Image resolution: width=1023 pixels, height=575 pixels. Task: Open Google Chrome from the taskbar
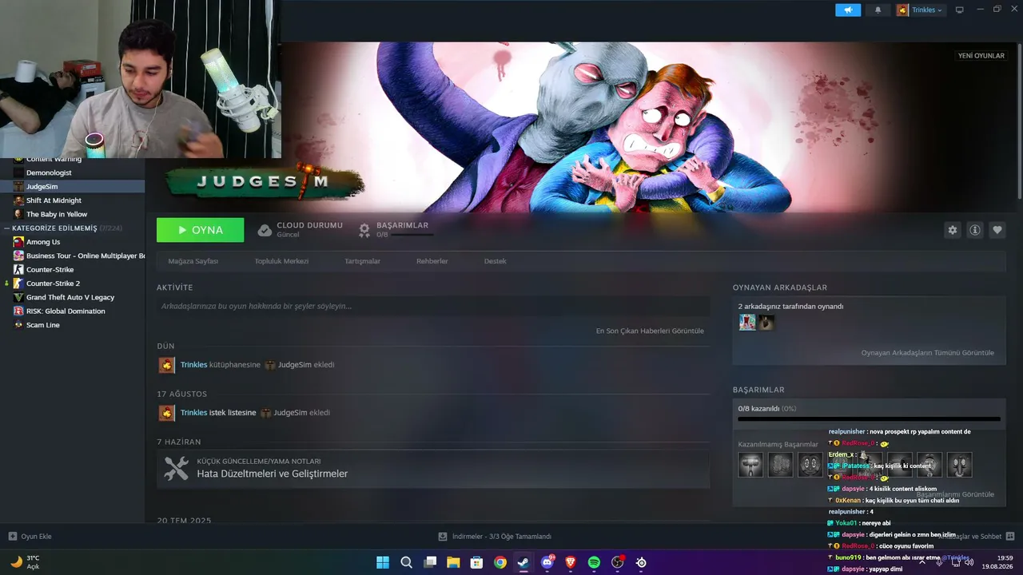[500, 562]
